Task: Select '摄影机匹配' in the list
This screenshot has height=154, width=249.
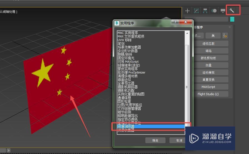Action: (126, 90)
